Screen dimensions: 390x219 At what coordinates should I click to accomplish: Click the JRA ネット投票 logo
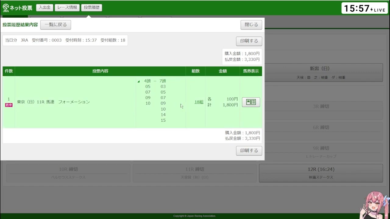pyautogui.click(x=17, y=8)
